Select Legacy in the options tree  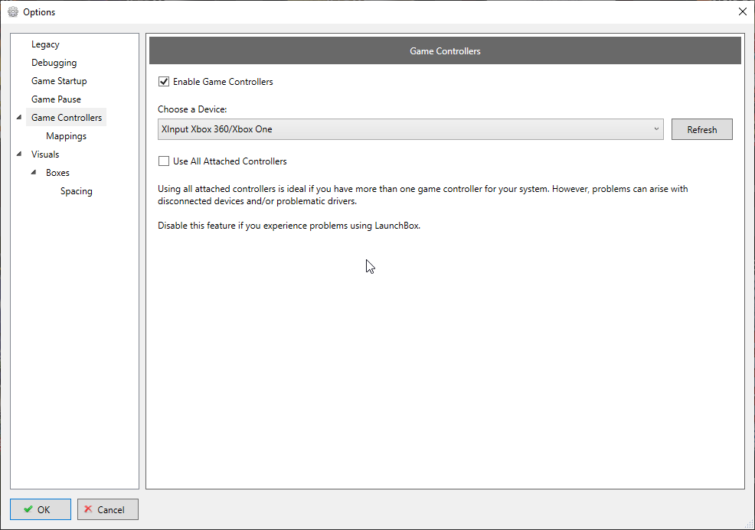click(45, 44)
